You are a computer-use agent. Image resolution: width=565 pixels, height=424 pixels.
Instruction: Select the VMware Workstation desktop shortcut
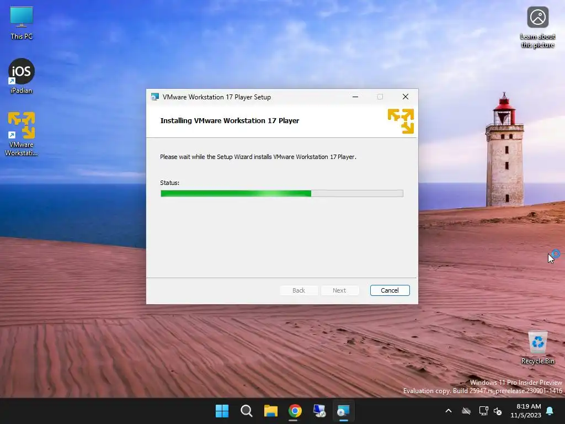point(22,134)
